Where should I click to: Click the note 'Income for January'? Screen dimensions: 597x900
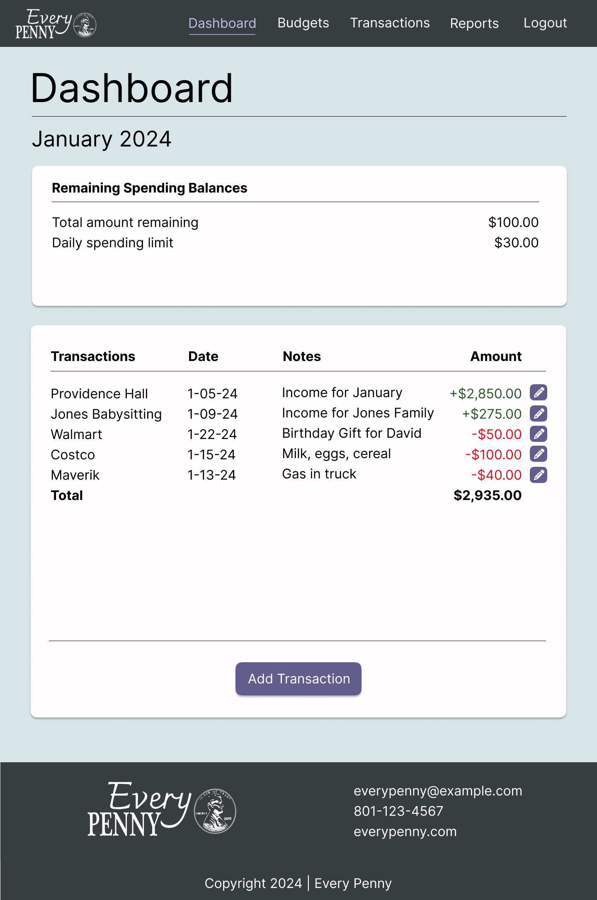click(x=342, y=393)
